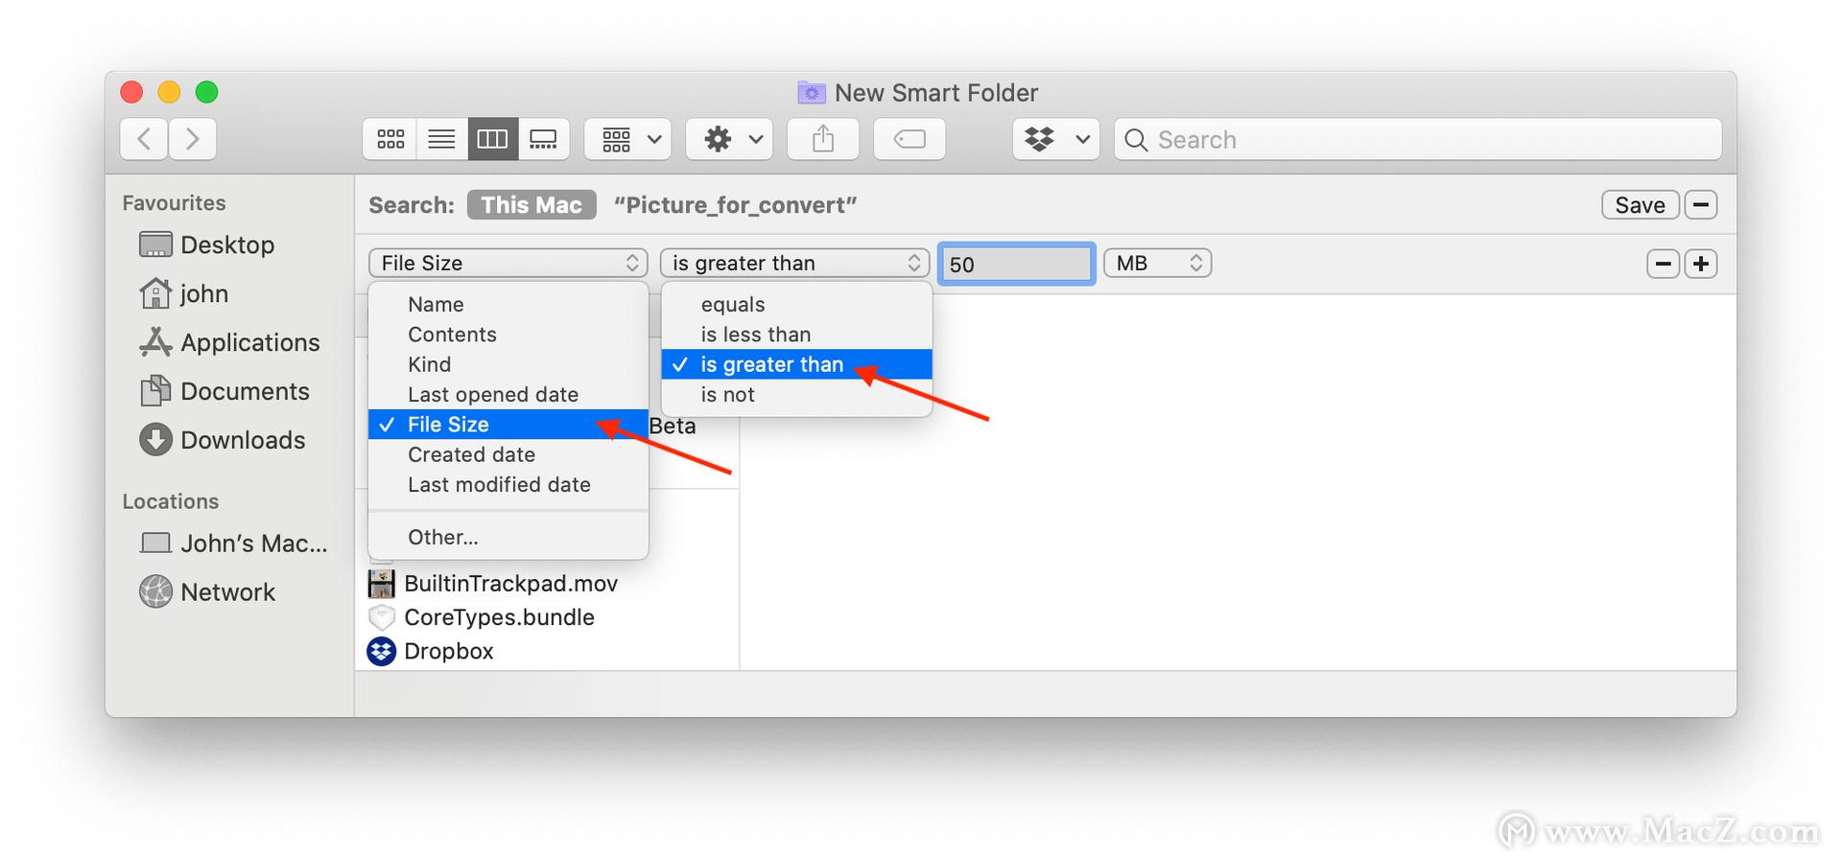Choose Other... from the attribute menu

tap(508, 537)
